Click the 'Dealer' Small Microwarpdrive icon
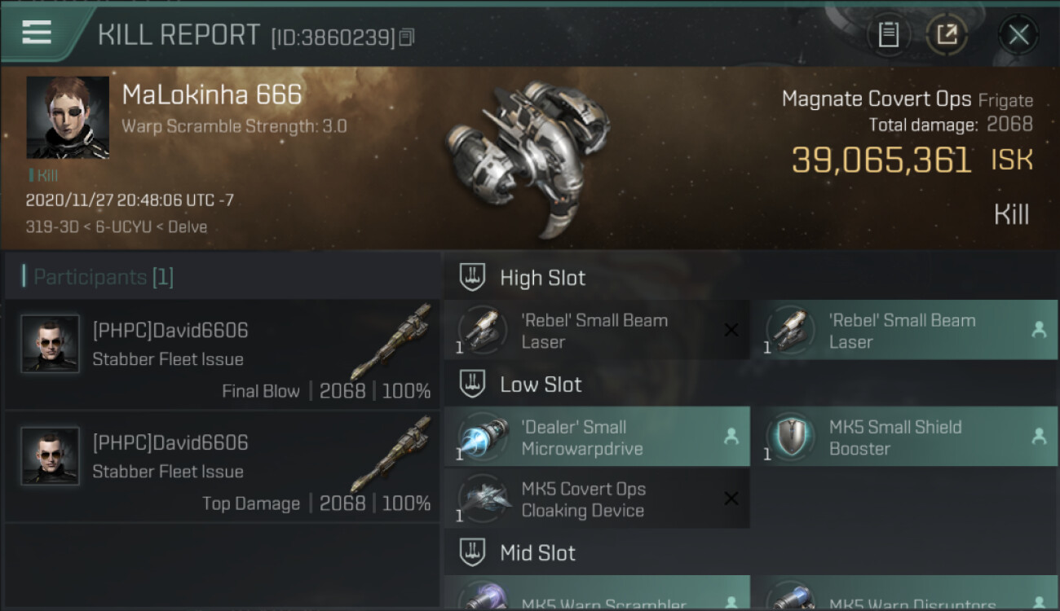Viewport: 1060px width, 611px height. pyautogui.click(x=484, y=437)
